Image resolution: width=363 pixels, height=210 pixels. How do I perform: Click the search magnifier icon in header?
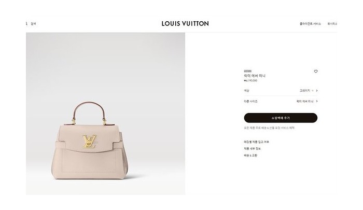point(26,24)
